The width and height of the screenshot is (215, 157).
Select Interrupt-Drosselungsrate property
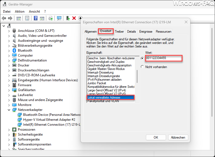tap(104, 76)
